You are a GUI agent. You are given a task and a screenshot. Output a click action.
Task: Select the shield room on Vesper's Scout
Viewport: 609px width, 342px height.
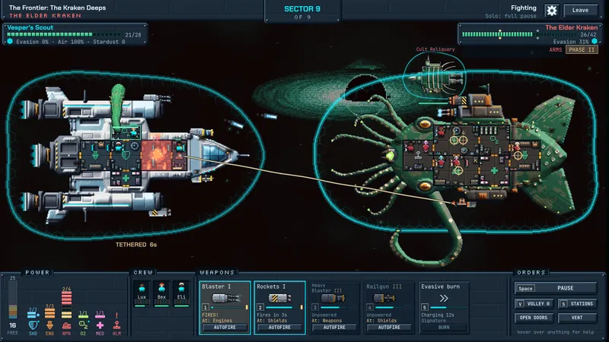tap(126, 155)
